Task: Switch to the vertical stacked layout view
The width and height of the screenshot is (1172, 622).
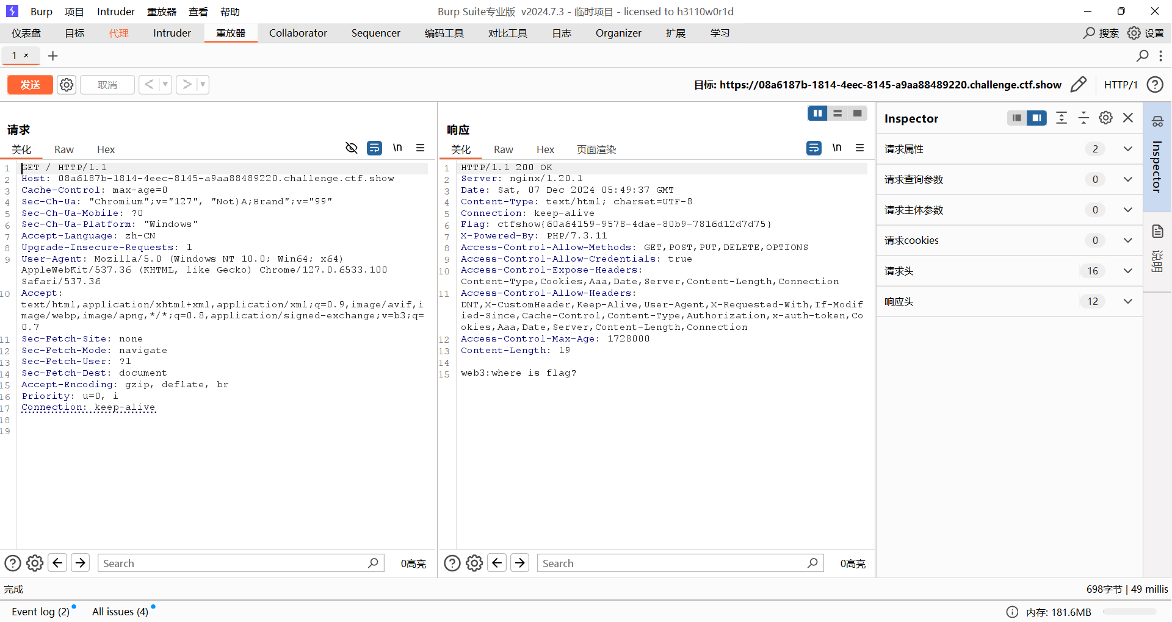Action: coord(837,113)
